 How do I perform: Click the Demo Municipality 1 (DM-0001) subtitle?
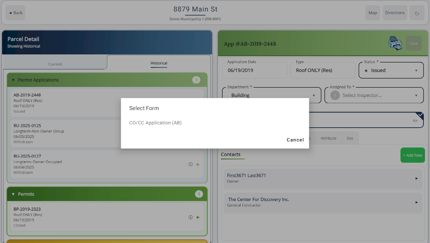[x=195, y=19]
